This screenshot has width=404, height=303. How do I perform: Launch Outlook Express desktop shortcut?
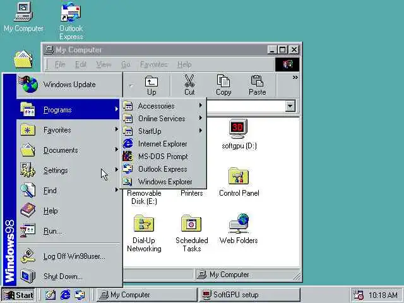tap(71, 21)
